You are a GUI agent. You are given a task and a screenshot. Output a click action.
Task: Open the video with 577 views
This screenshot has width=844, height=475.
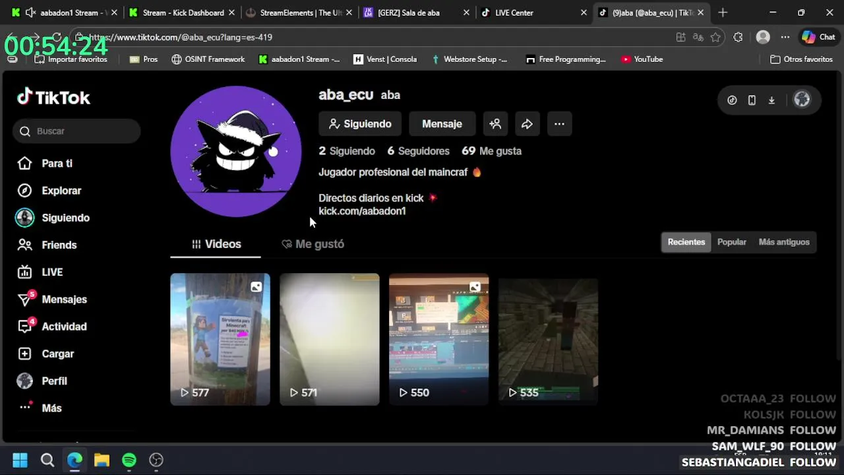click(x=220, y=339)
